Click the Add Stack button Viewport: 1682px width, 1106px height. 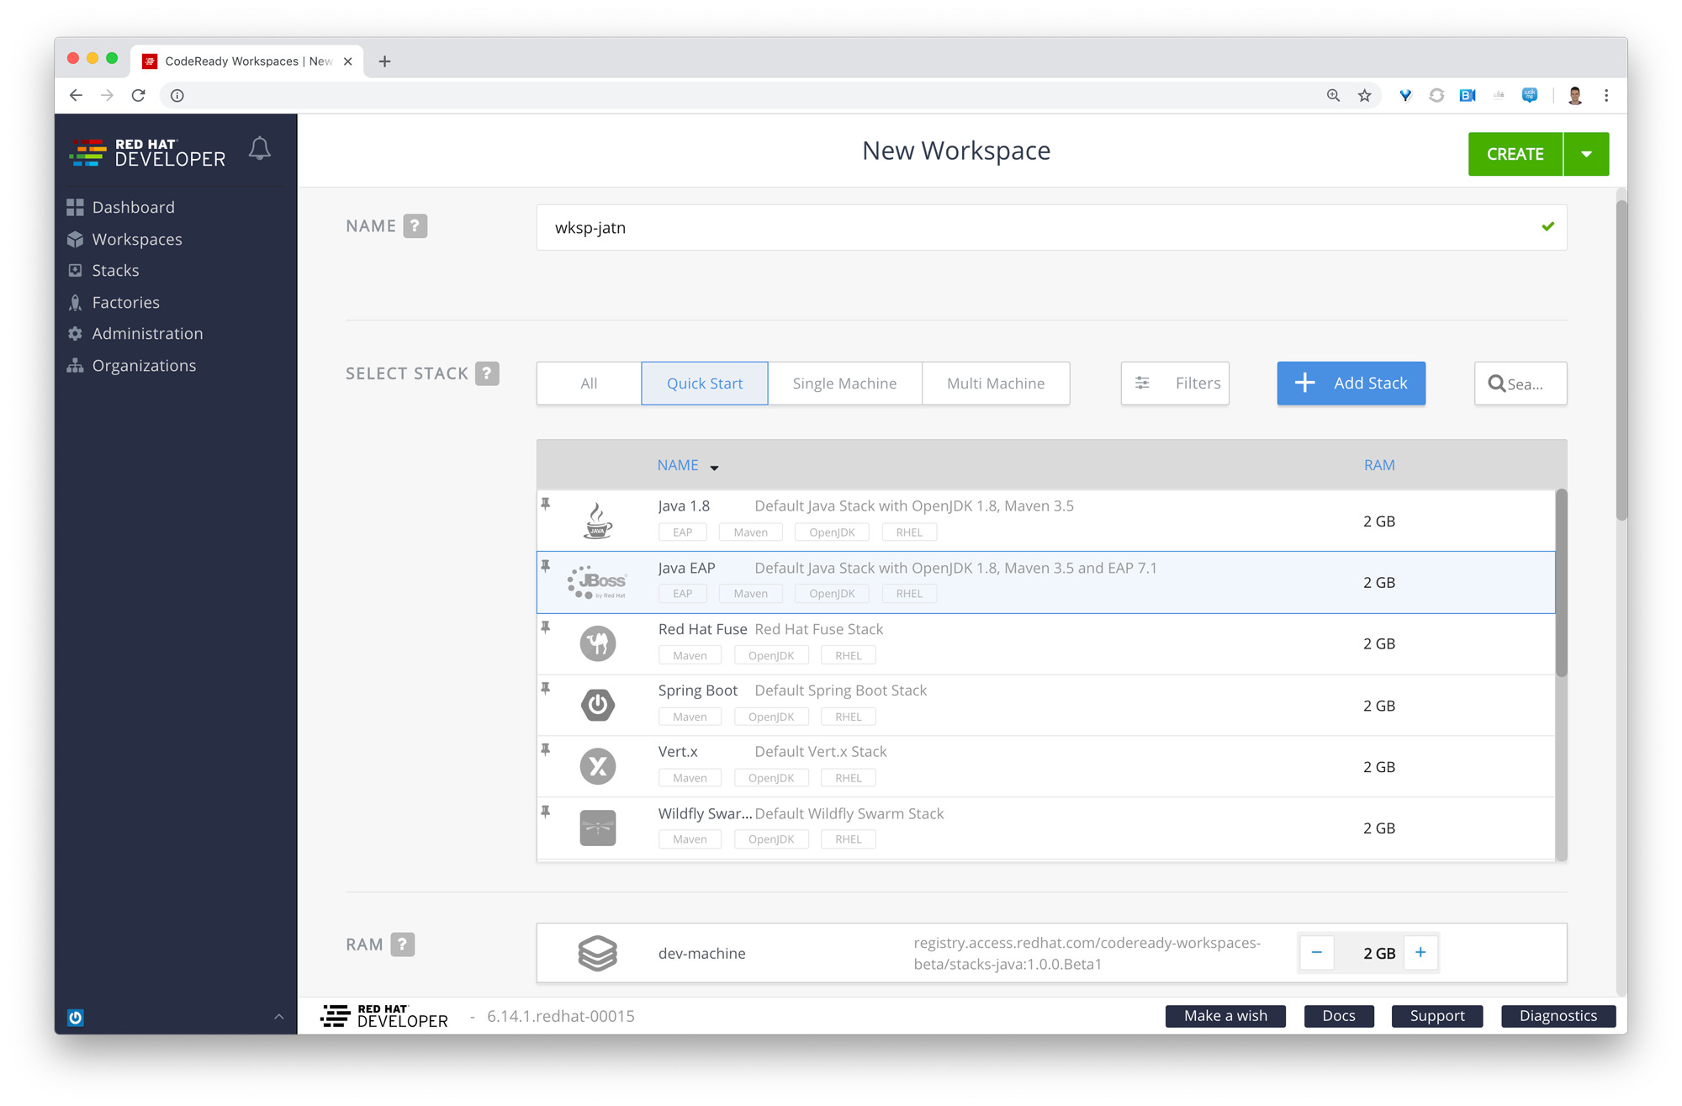tap(1351, 384)
